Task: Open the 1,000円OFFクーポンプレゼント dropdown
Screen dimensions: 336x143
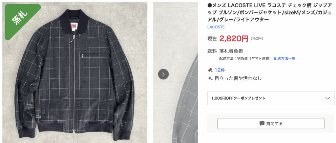Action: coord(271,98)
